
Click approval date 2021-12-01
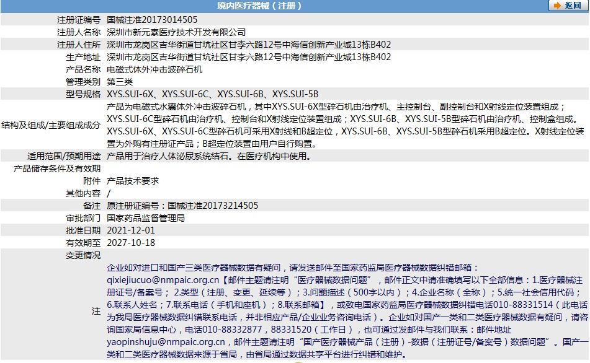coord(131,230)
